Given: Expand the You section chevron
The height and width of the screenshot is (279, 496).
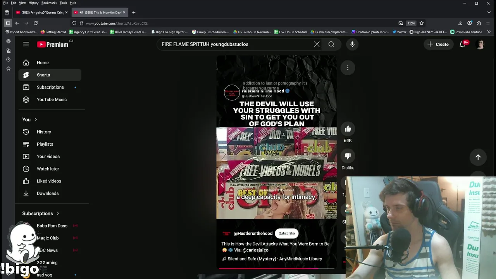Looking at the screenshot, I should click(36, 120).
